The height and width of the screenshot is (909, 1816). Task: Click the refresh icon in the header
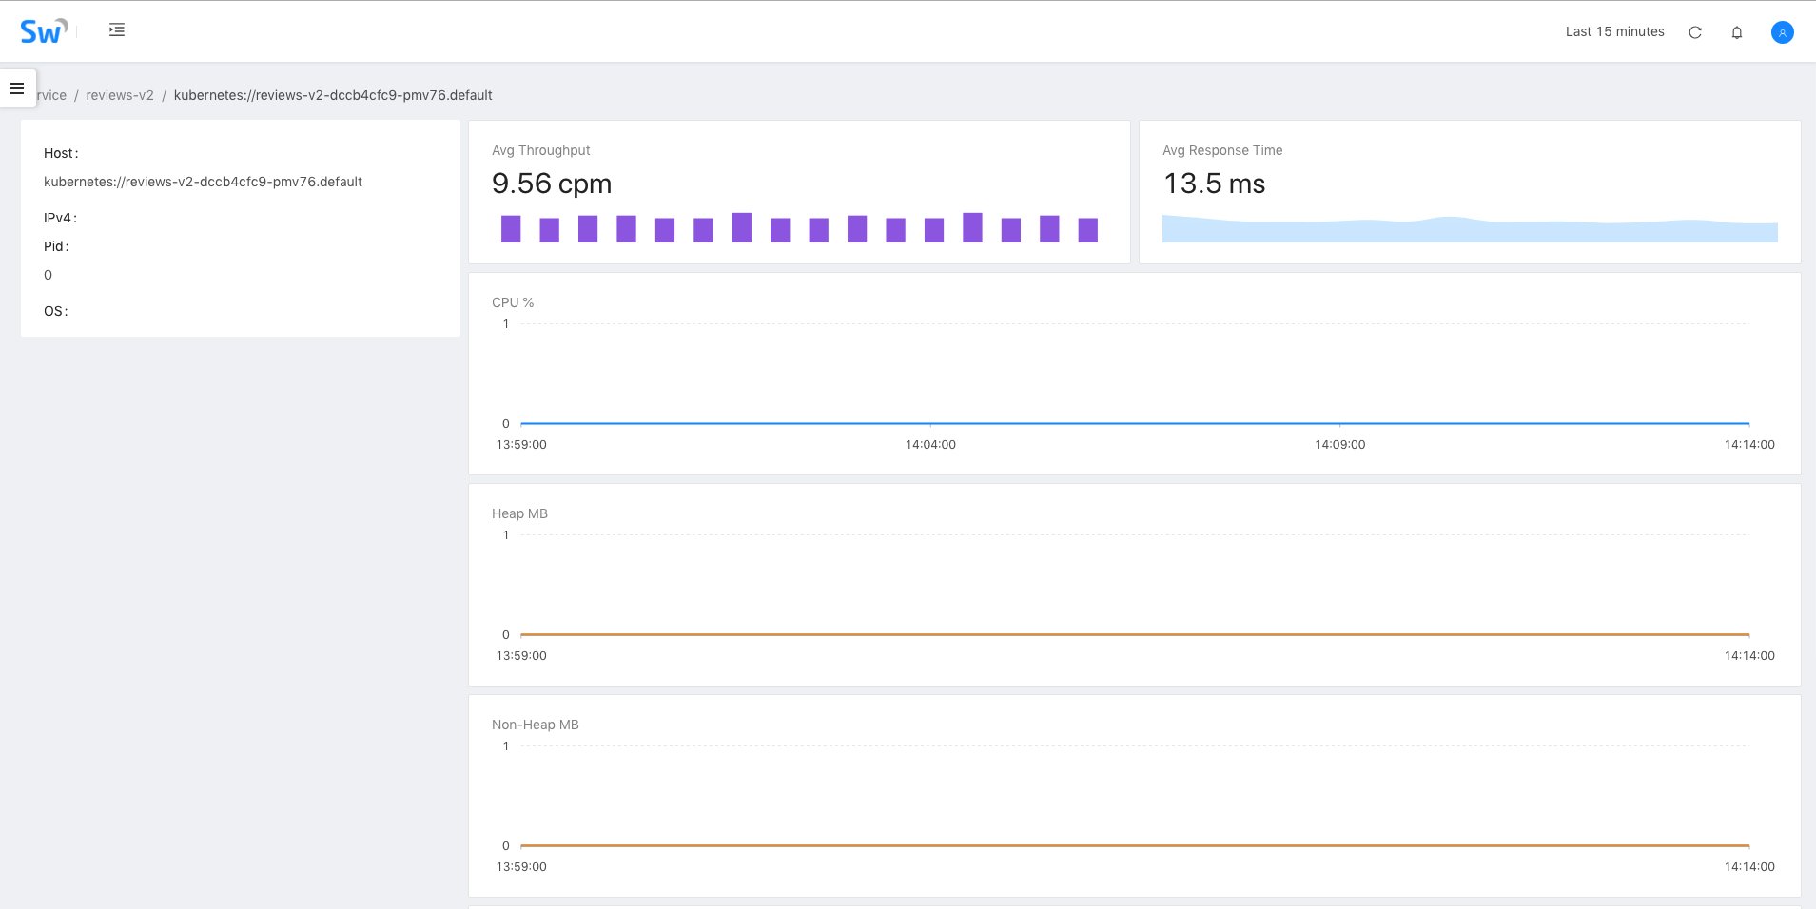[1694, 32]
